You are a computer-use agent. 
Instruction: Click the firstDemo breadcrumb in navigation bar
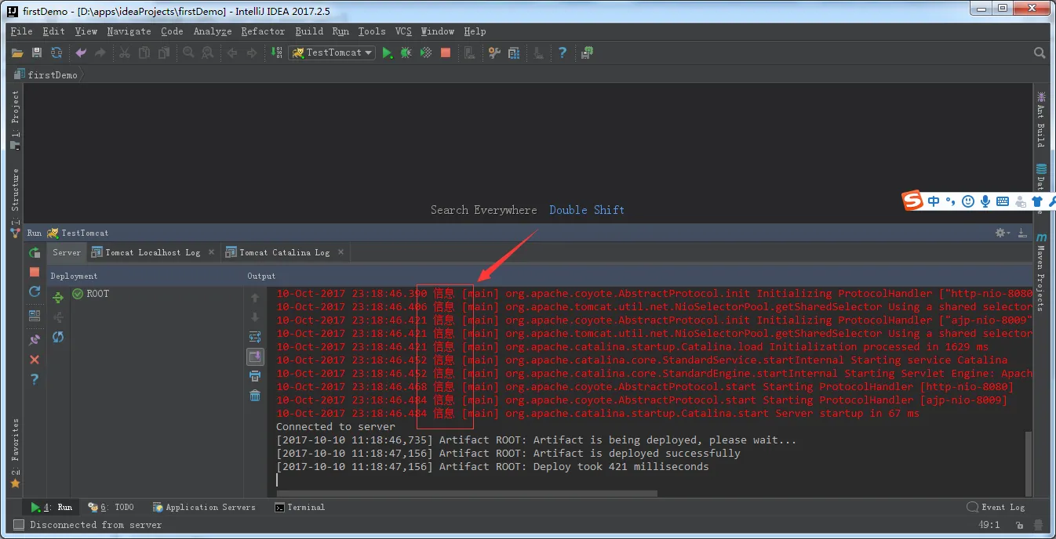(x=46, y=74)
